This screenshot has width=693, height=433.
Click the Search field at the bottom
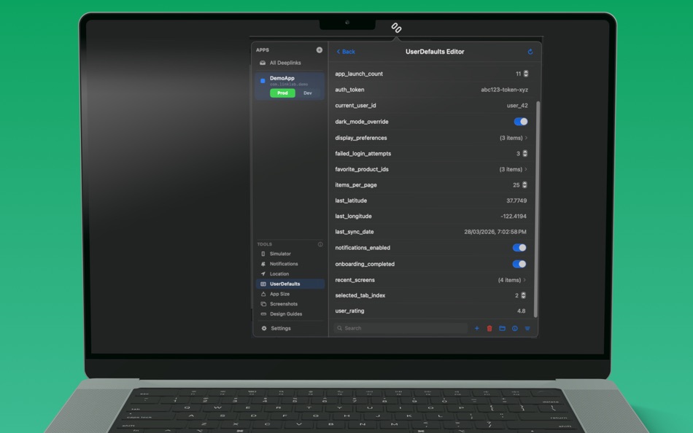tap(400, 328)
